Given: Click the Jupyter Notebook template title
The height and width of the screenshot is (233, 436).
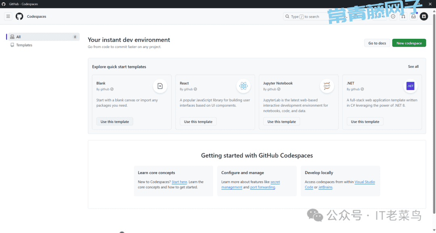Looking at the screenshot, I should point(278,83).
